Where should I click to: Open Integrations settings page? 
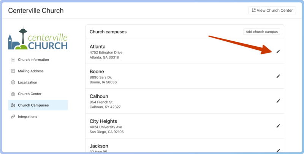[27, 116]
